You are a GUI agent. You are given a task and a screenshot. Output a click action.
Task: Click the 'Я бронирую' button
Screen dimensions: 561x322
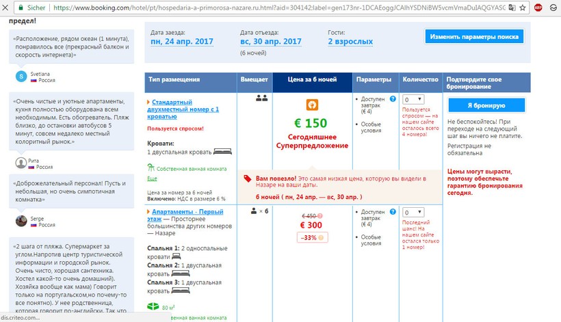(x=486, y=105)
